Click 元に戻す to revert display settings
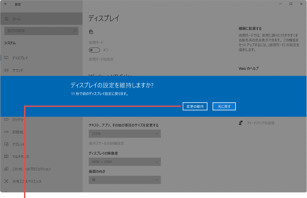The height and width of the screenshot is (198, 307). click(224, 106)
